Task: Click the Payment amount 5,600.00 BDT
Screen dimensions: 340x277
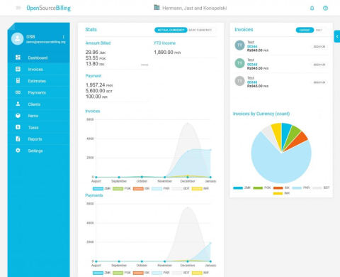Action: point(99,91)
